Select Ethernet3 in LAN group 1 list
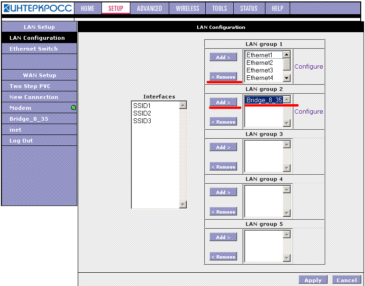 pos(259,70)
